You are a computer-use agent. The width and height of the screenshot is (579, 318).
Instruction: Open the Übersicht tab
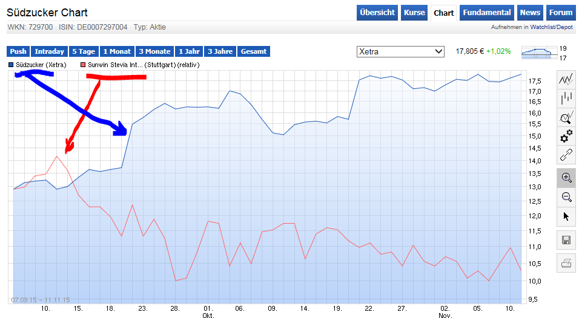point(377,13)
